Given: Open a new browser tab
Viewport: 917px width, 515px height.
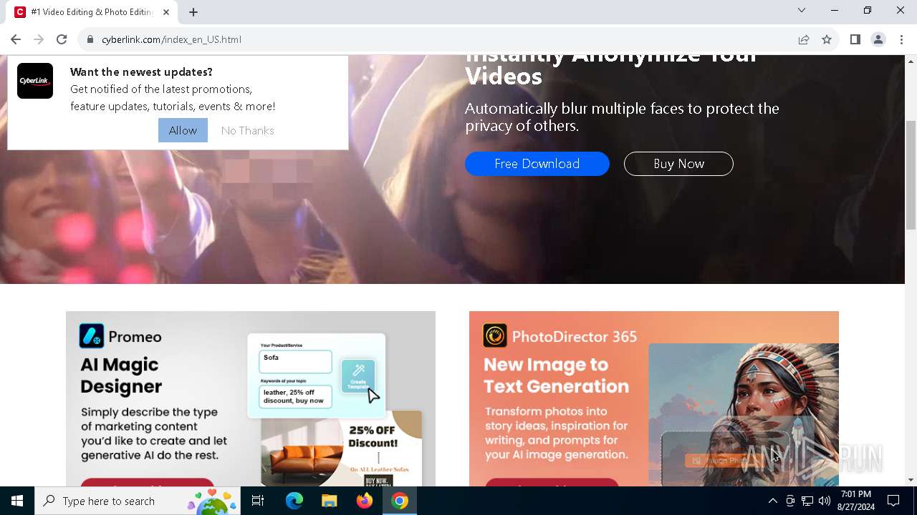Looking at the screenshot, I should pos(193,12).
